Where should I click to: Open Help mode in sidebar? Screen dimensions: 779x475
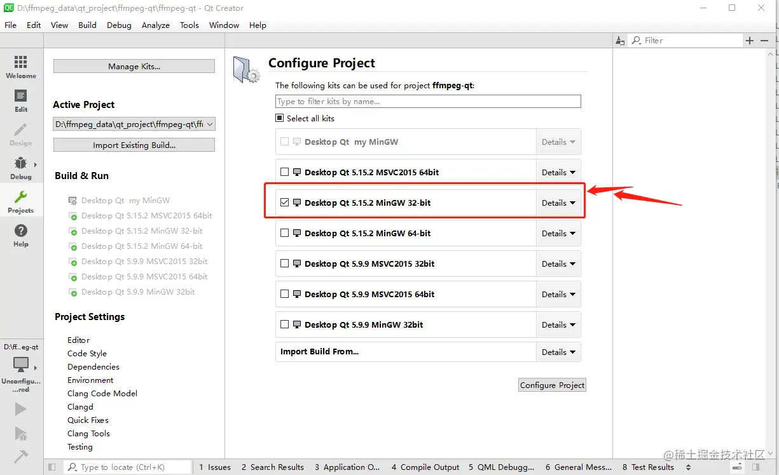click(21, 235)
